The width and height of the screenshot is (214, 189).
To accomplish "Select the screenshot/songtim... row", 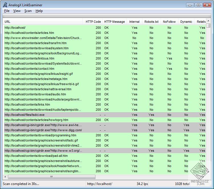I will [x=105, y=171].
